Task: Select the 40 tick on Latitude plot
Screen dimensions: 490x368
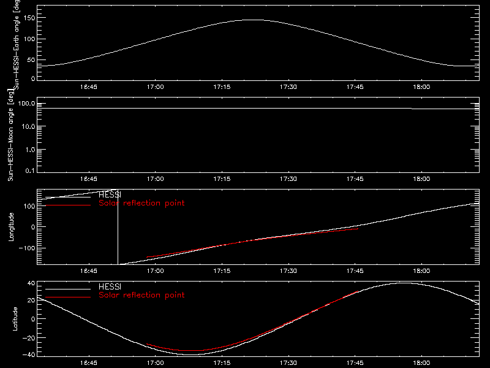Action: click(x=31, y=283)
